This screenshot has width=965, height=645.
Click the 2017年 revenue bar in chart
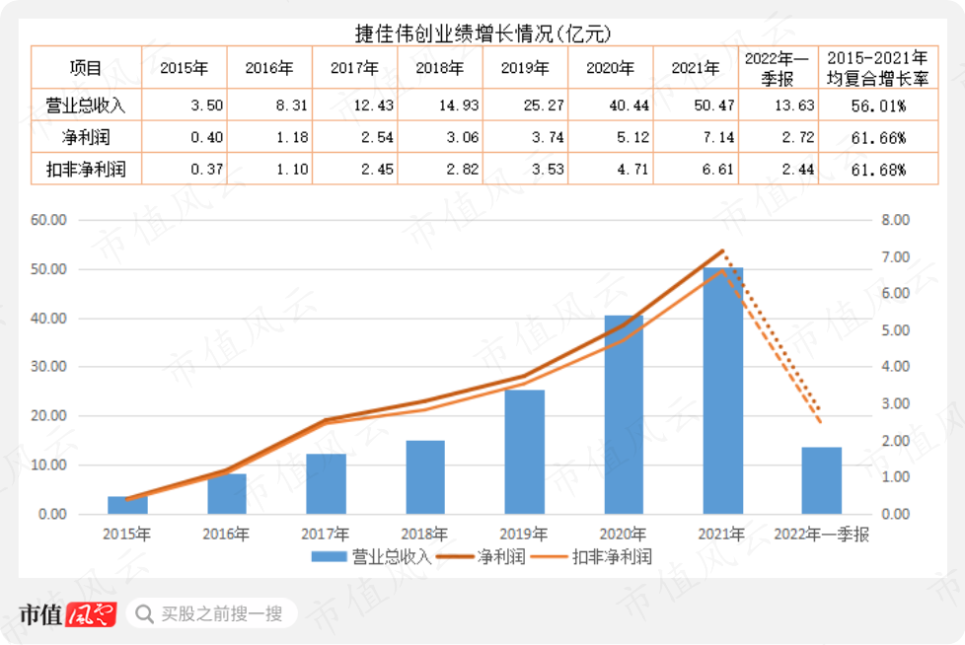coord(327,484)
